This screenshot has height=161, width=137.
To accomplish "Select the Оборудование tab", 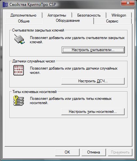I will click(x=68, y=20).
